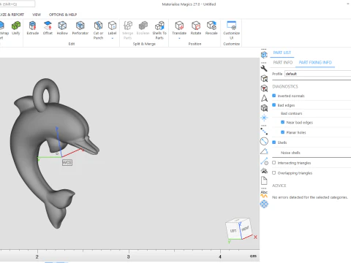Open the part list cube icon in sidebar
Image resolution: width=351 pixels, height=263 pixels.
point(264,55)
